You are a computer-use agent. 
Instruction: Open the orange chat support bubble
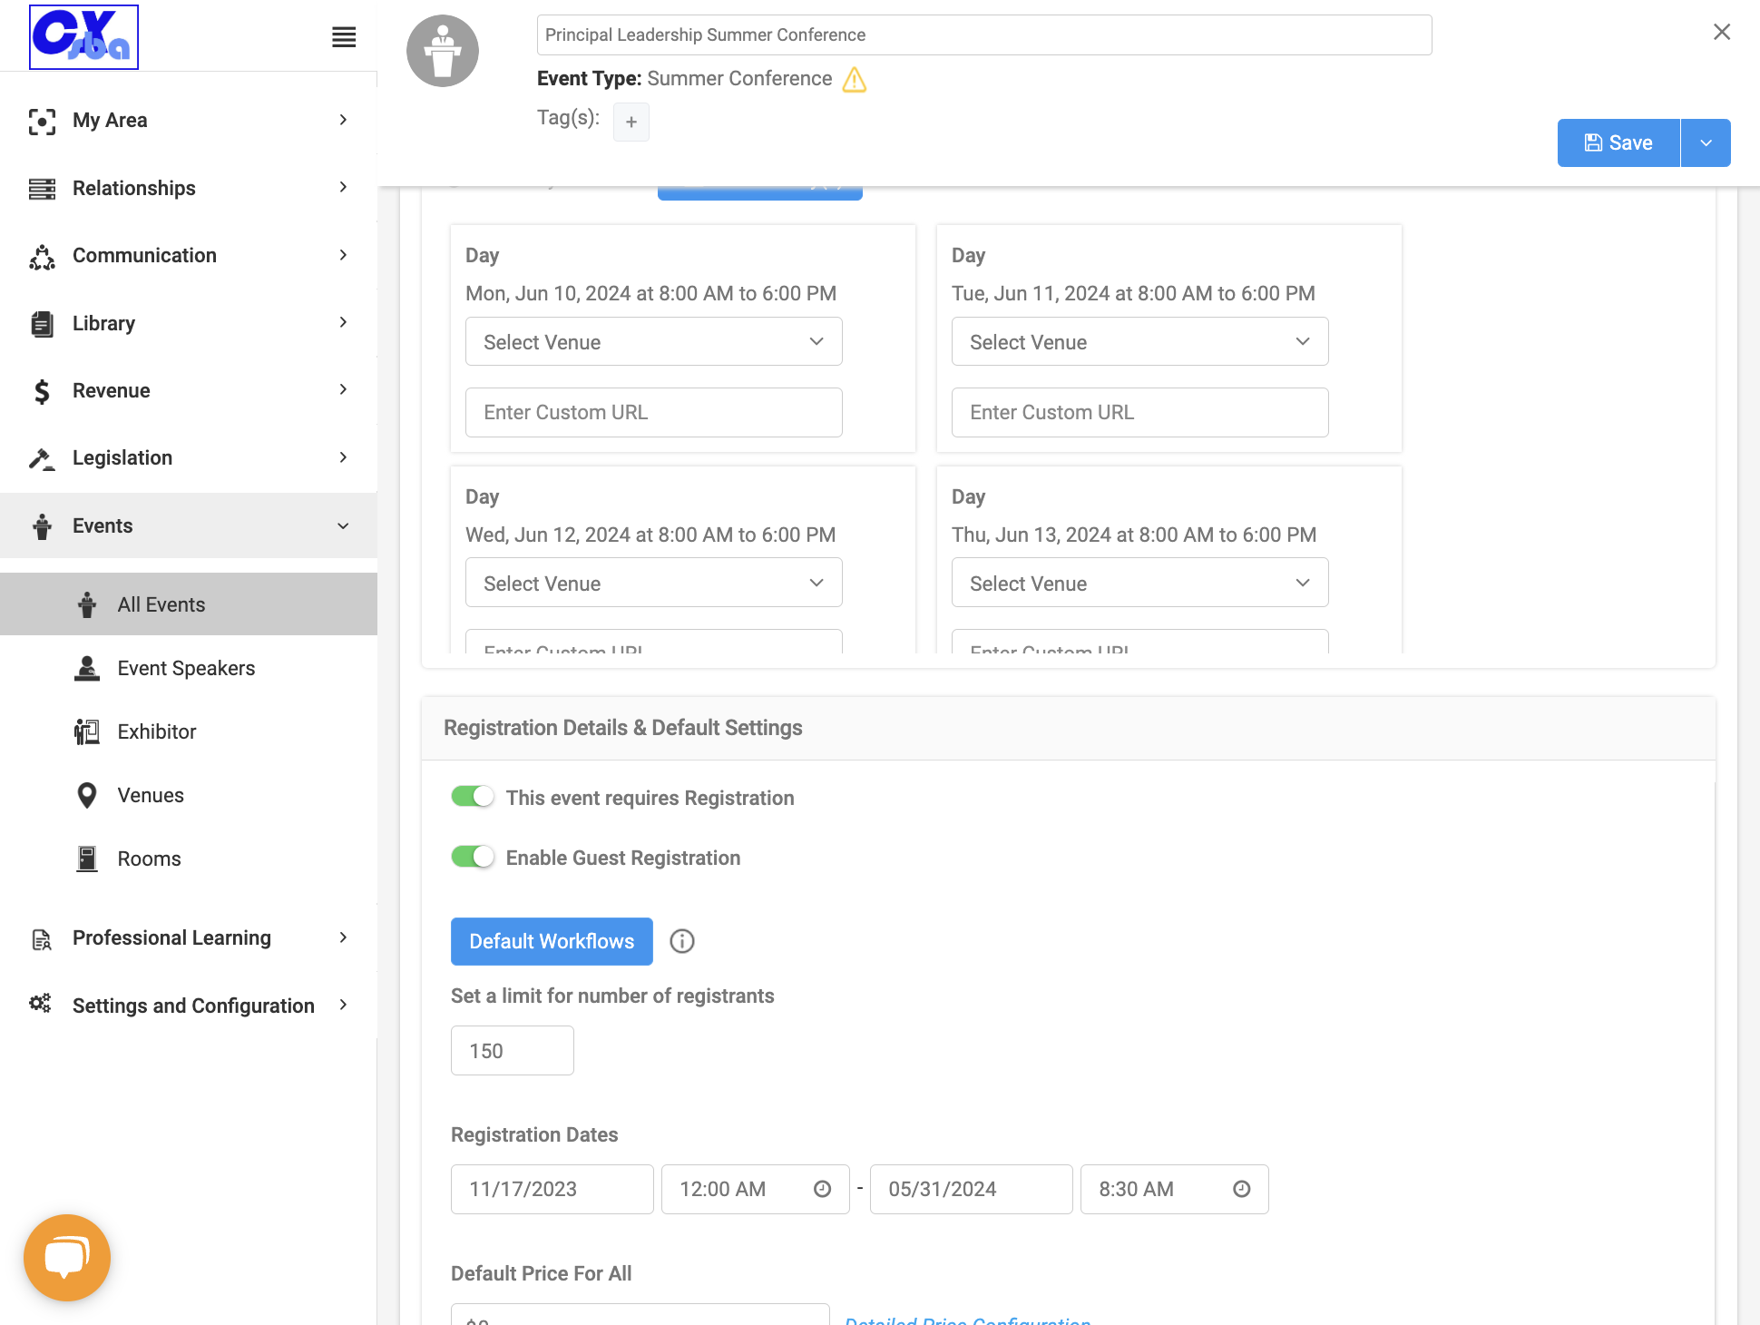[67, 1258]
